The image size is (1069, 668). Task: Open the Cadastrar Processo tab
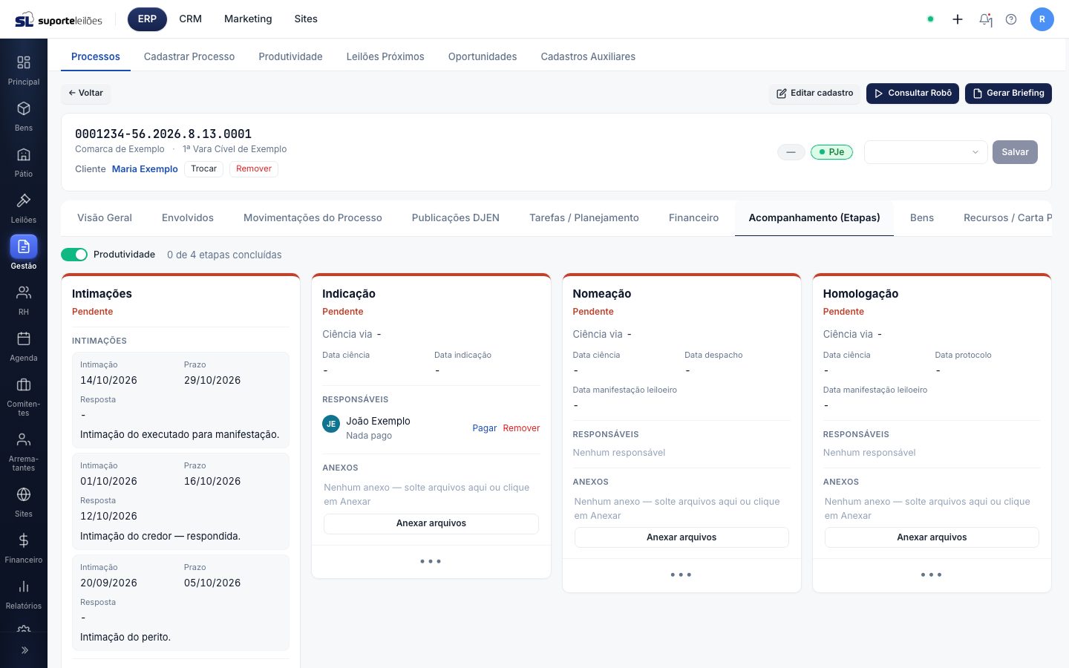tap(189, 56)
